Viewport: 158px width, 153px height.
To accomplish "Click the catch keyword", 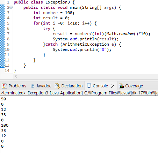I will [51, 44].
